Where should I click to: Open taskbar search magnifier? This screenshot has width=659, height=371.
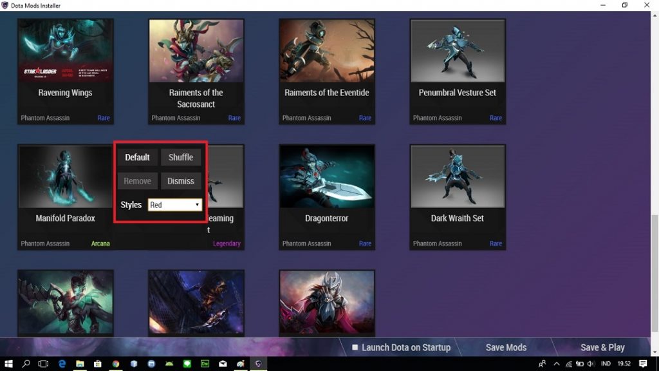pyautogui.click(x=26, y=364)
